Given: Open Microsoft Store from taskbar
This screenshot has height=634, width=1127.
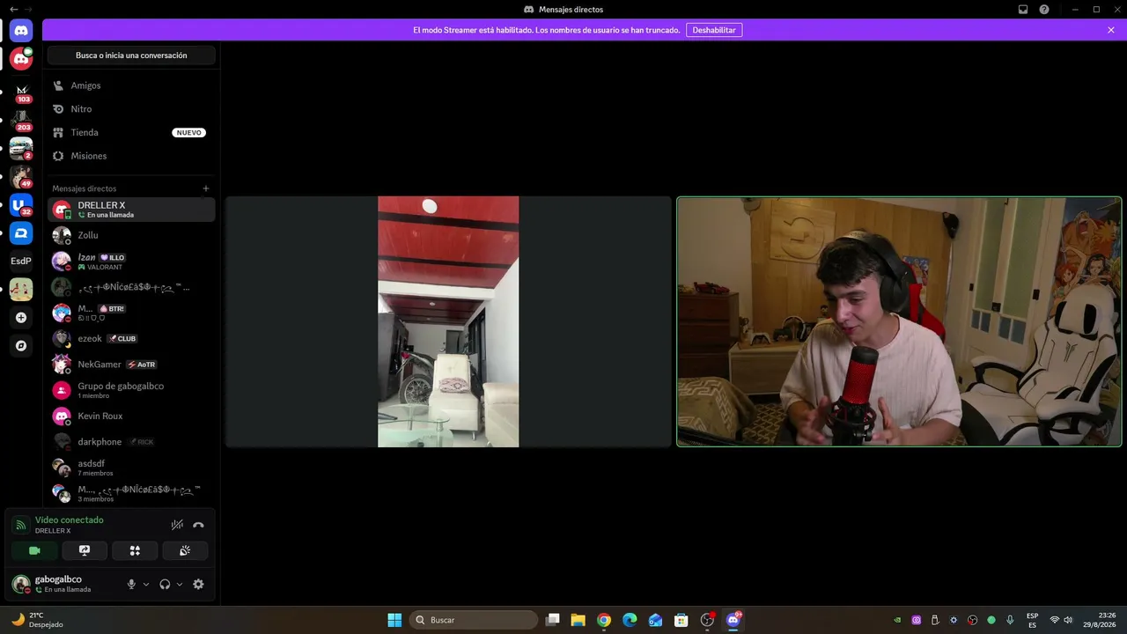Looking at the screenshot, I should pyautogui.click(x=681, y=620).
